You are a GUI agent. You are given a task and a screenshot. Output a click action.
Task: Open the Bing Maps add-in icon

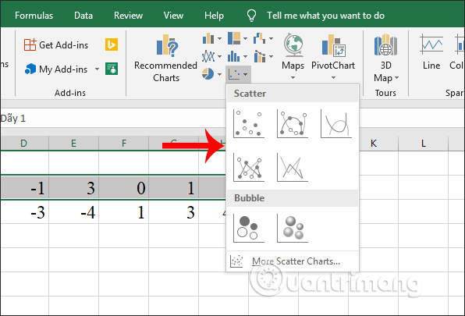(x=112, y=44)
